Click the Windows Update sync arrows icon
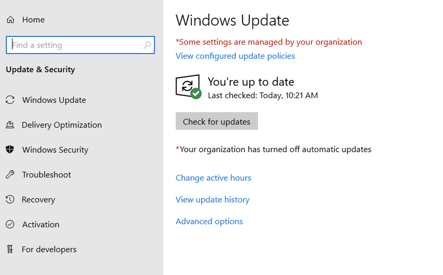The height and width of the screenshot is (275, 443). pos(10,100)
